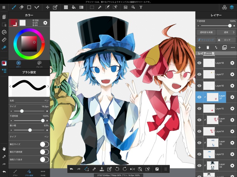Select the red foreground color swatch

pos(13,23)
